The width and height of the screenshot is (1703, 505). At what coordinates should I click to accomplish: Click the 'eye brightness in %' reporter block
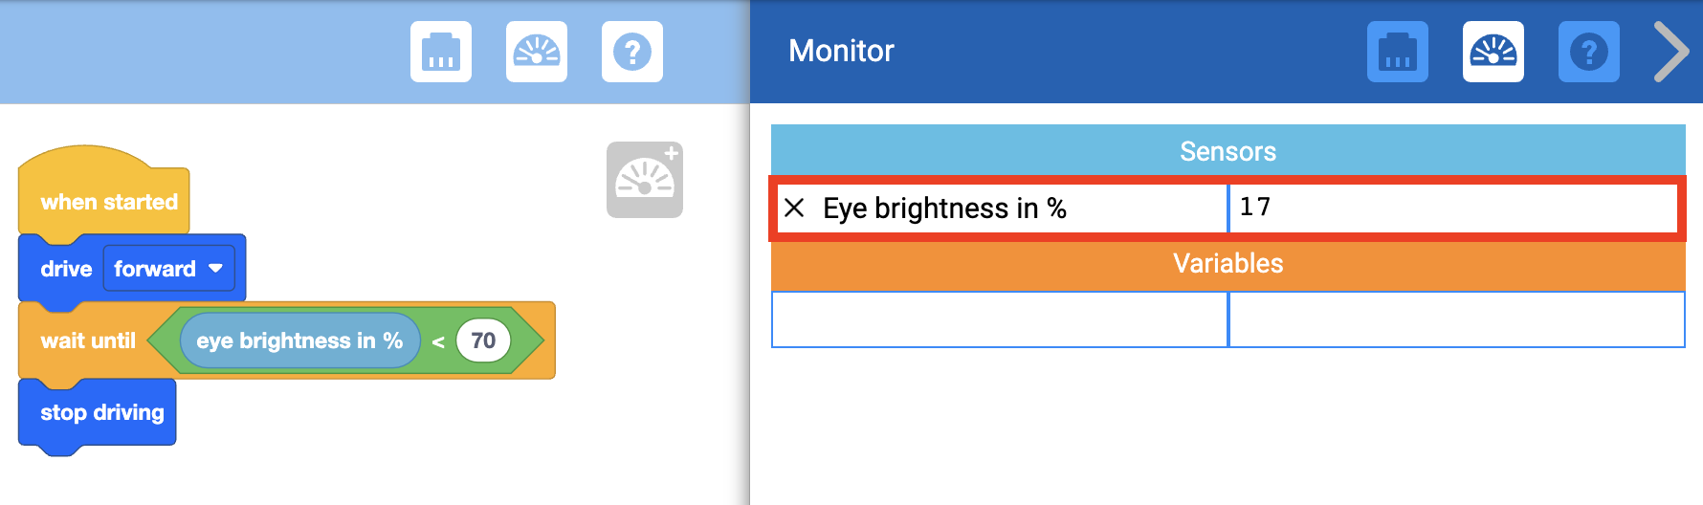point(299,340)
